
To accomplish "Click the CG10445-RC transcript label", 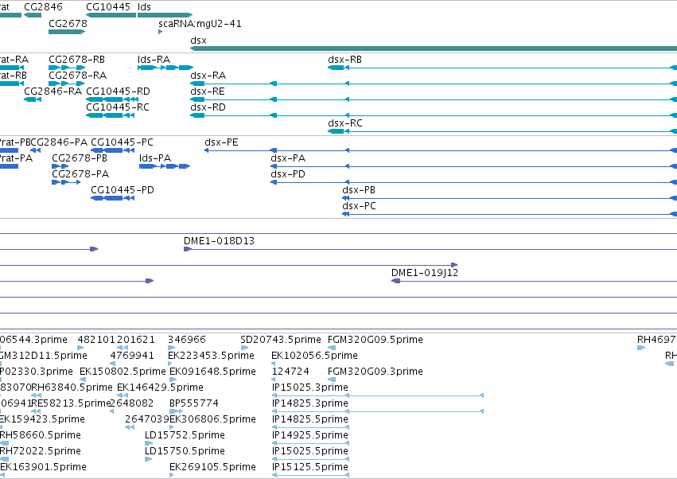I will click(118, 107).
